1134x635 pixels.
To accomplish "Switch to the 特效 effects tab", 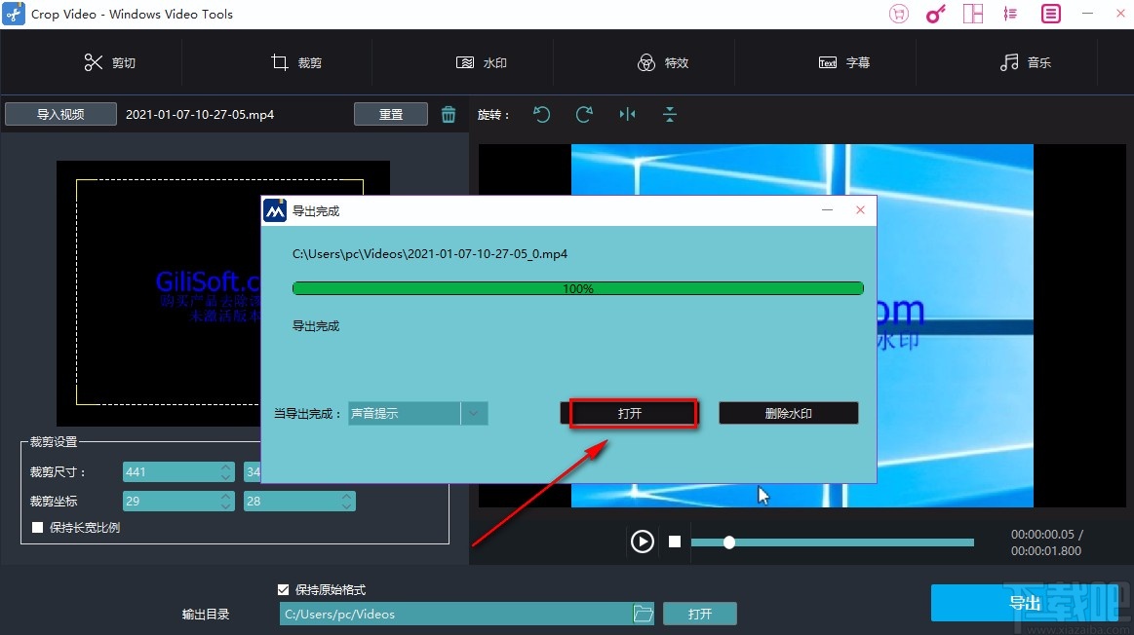I will 664,62.
